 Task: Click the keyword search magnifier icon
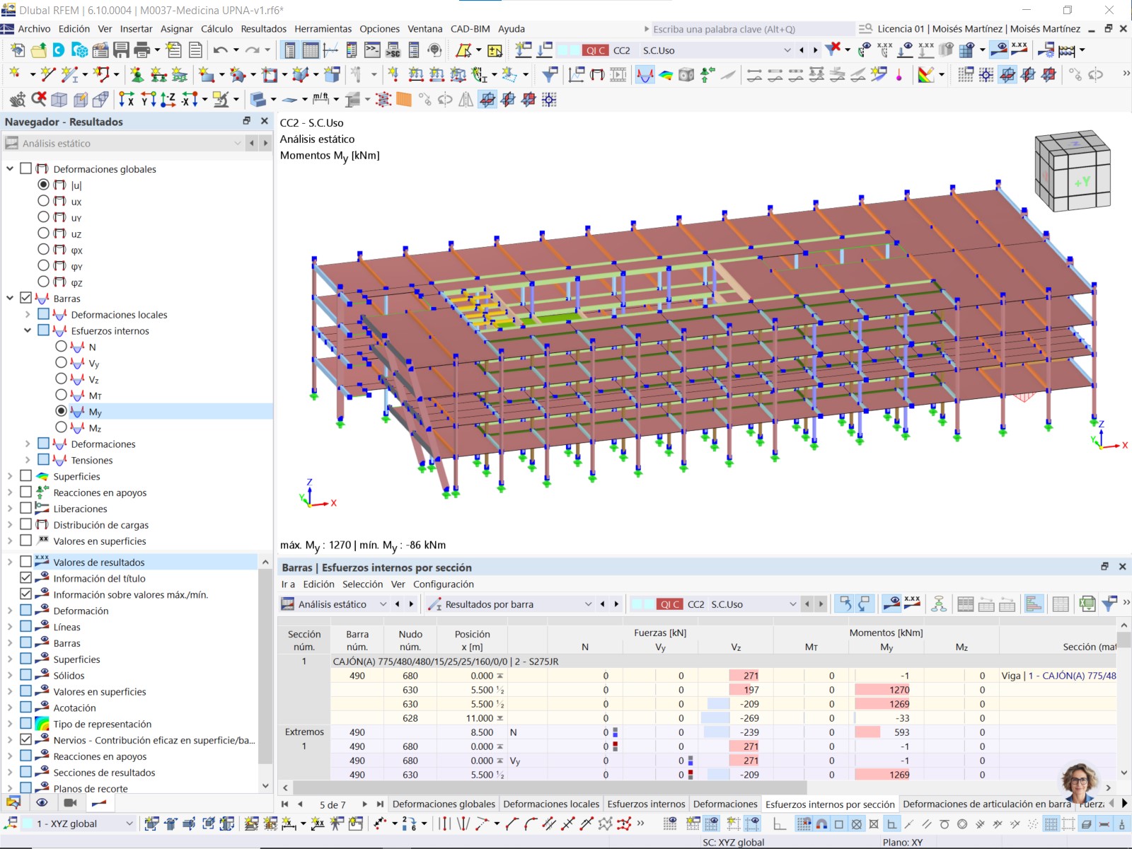tap(865, 29)
